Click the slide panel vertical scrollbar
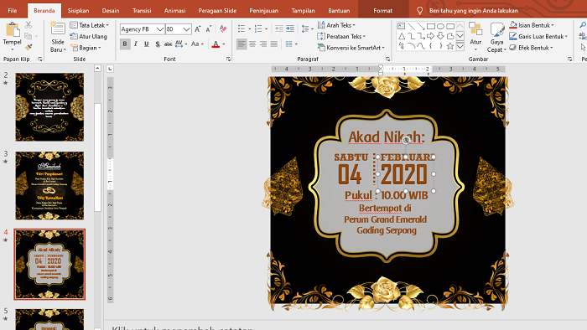Image resolution: width=587 pixels, height=330 pixels. (x=98, y=157)
